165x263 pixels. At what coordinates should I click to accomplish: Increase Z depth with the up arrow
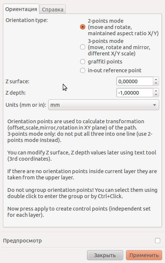tap(156, 91)
